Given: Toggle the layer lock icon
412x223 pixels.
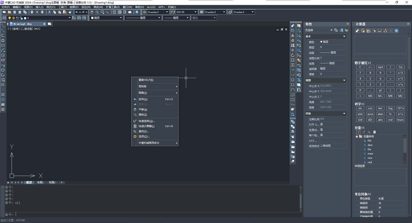Looking at the screenshot, I should [x=21, y=18].
